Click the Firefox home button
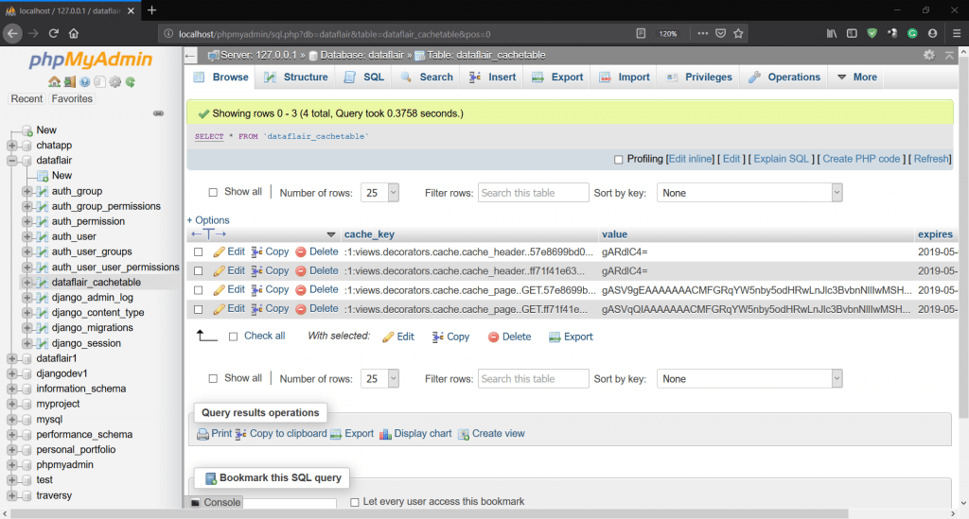This screenshot has height=519, width=969. (x=74, y=33)
